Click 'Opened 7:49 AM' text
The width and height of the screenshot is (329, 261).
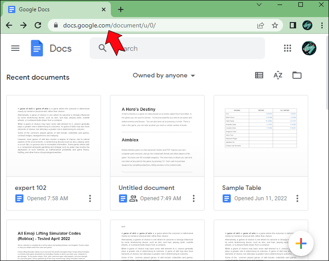coord(160,198)
